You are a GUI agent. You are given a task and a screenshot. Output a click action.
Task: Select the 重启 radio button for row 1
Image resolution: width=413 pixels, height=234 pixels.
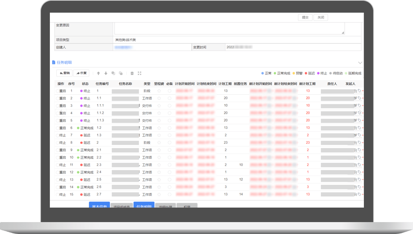pyautogui.click(x=58, y=91)
